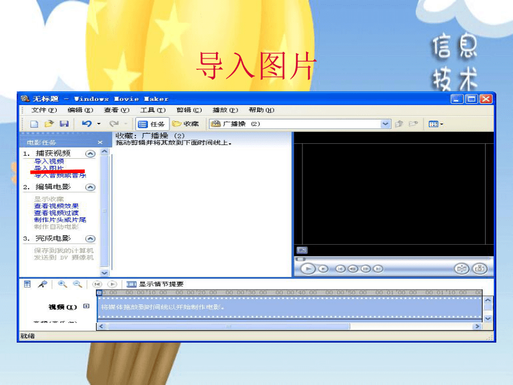Open the 剪辑(C) menu
This screenshot has height=385, width=513.
[189, 110]
